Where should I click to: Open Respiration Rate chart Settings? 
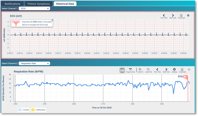tap(174, 70)
